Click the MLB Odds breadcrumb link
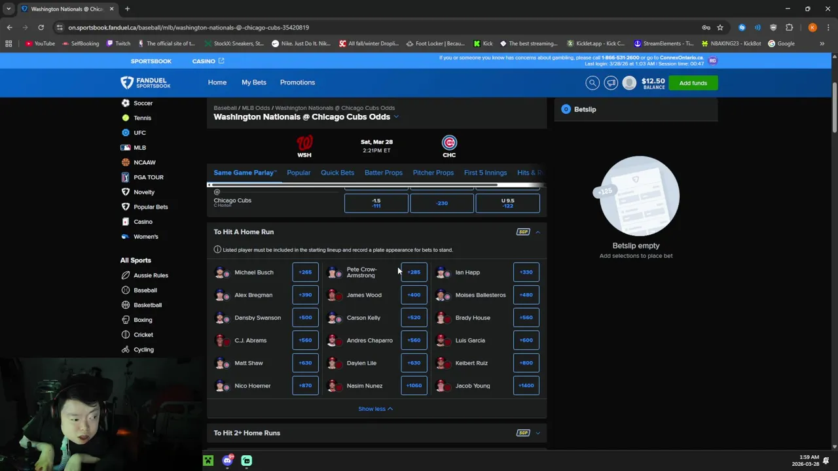Screen dimensions: 838x471 (x=256, y=108)
